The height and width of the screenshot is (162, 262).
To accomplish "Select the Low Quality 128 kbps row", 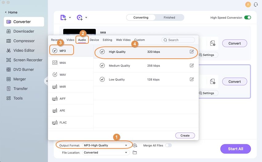I will pyautogui.click(x=146, y=79).
